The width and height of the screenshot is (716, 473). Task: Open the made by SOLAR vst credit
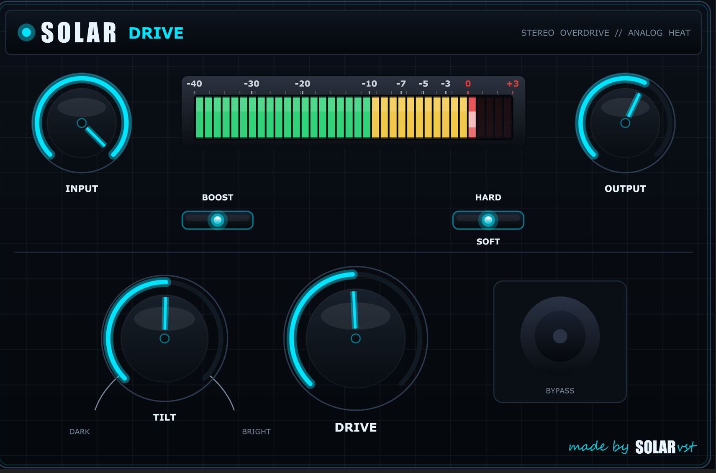(x=632, y=447)
